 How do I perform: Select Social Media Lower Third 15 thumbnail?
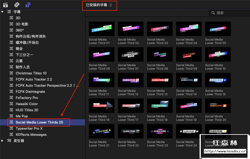click(x=218, y=80)
